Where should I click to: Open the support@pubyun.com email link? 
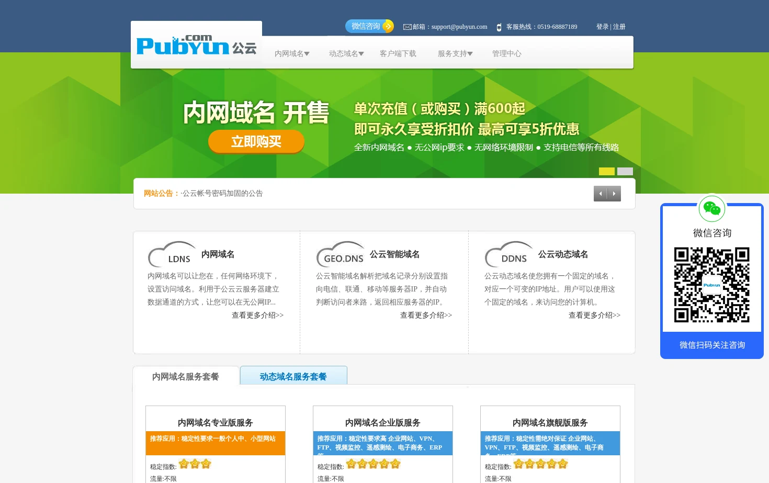[x=459, y=27]
